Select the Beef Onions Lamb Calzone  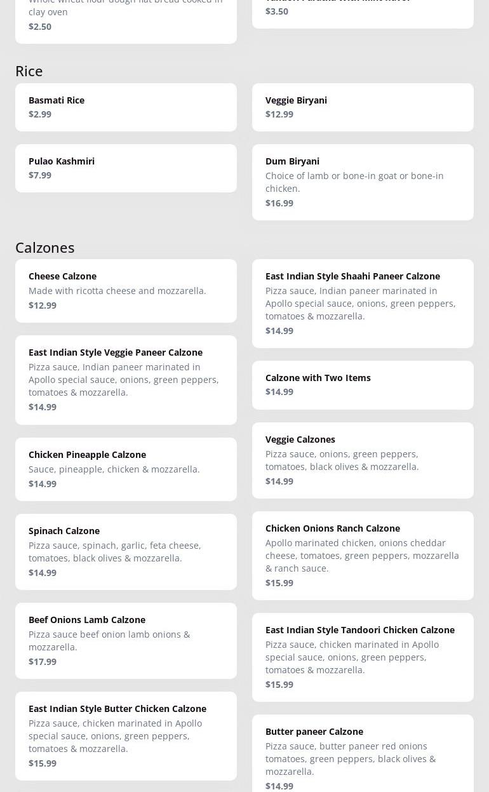126,641
